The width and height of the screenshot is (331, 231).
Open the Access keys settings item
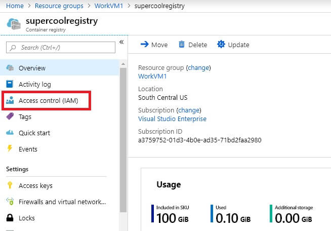(x=60, y=185)
